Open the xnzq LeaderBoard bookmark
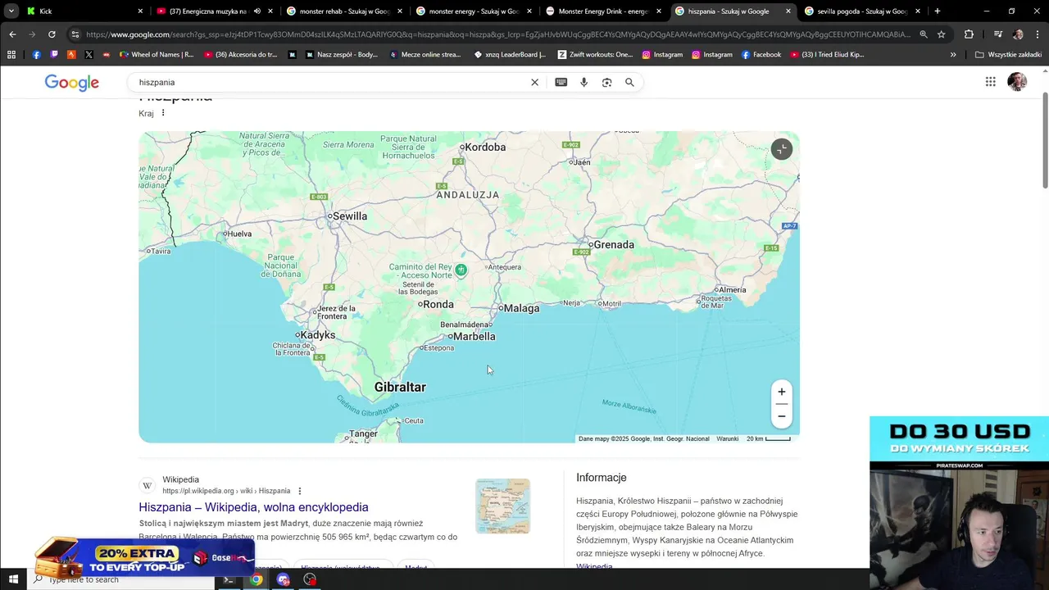This screenshot has width=1049, height=590. pos(510,54)
